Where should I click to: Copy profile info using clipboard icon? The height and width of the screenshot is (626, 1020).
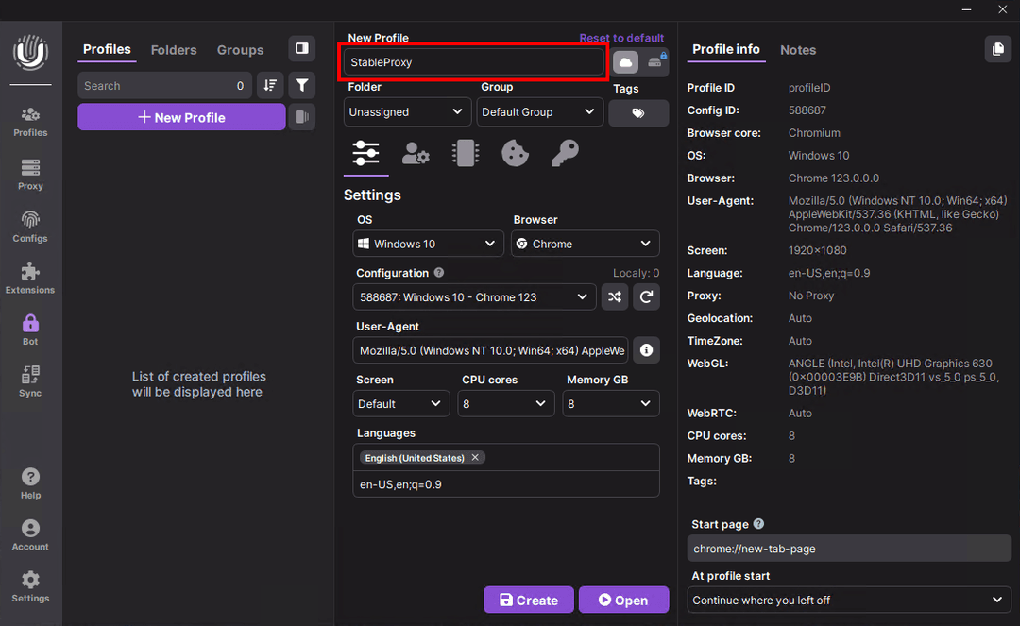point(997,49)
